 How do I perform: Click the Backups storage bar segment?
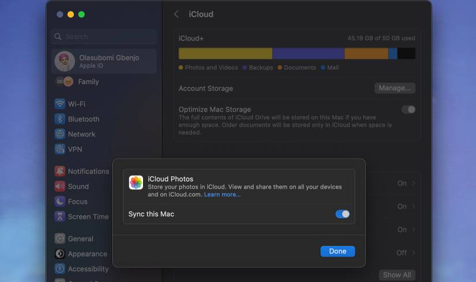(x=308, y=54)
